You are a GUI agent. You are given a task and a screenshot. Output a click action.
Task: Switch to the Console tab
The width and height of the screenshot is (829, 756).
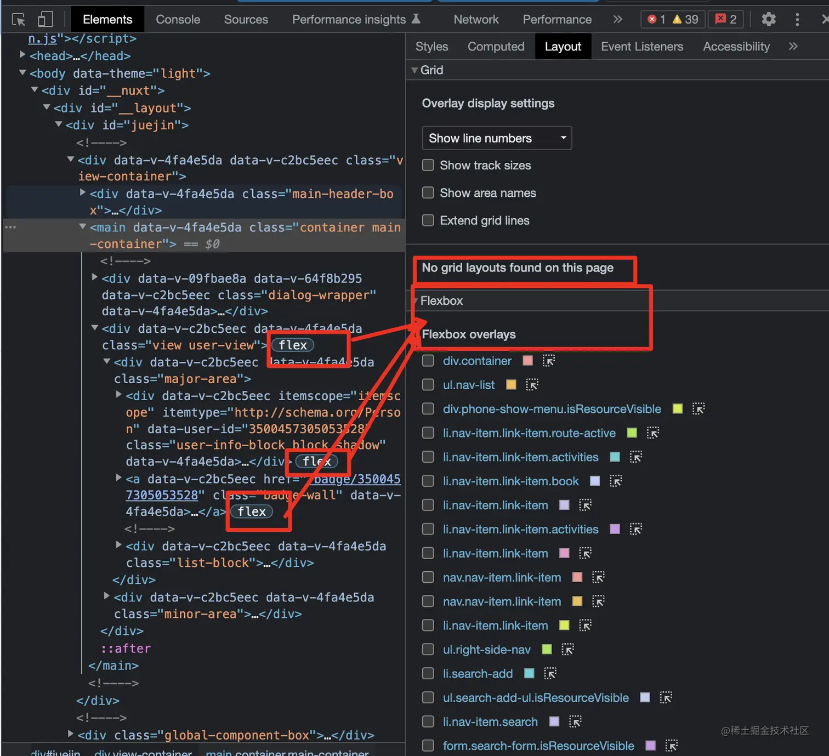click(x=178, y=20)
